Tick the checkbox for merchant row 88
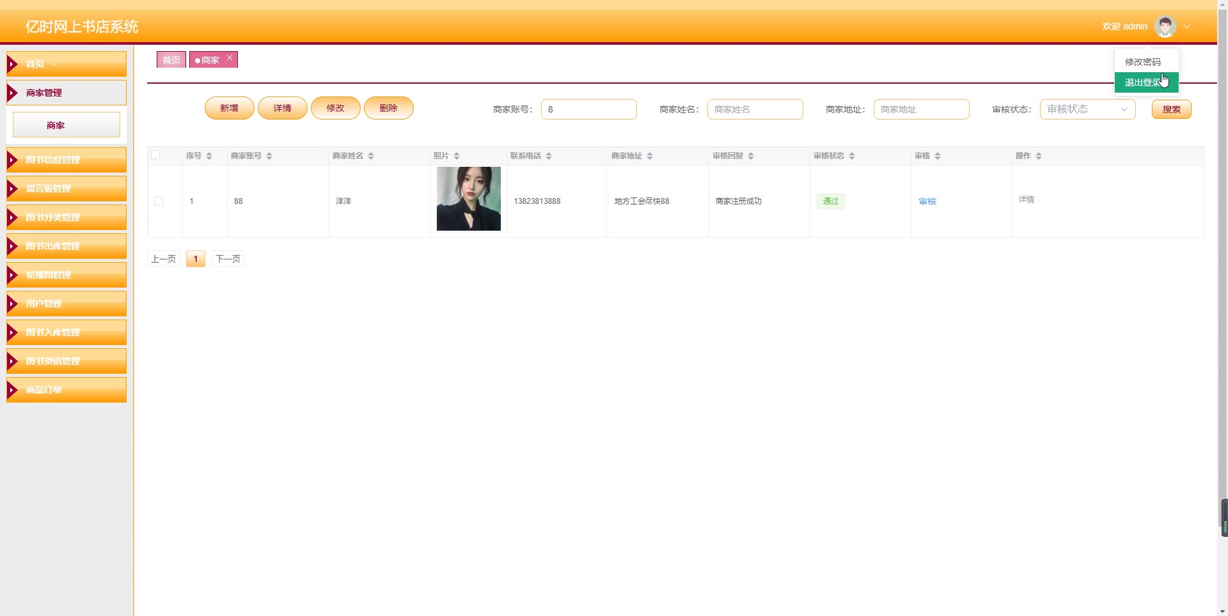This screenshot has height=616, width=1228. (159, 201)
